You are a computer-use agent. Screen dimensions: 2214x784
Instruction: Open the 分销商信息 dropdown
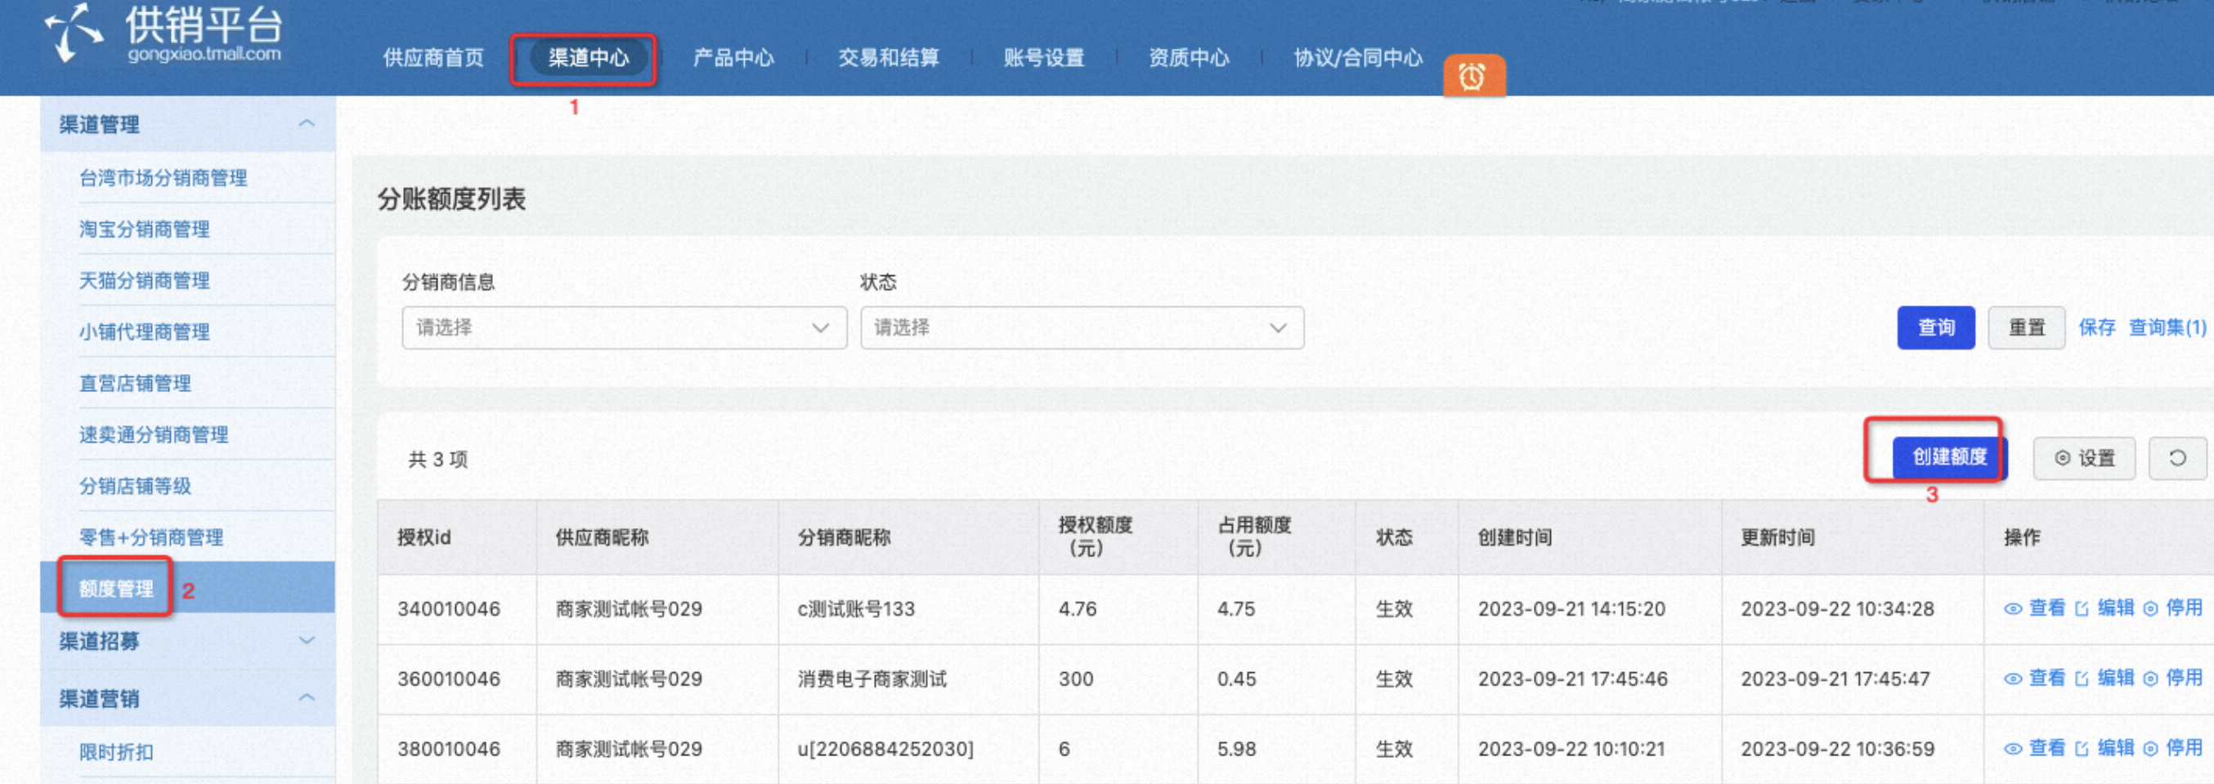click(624, 328)
